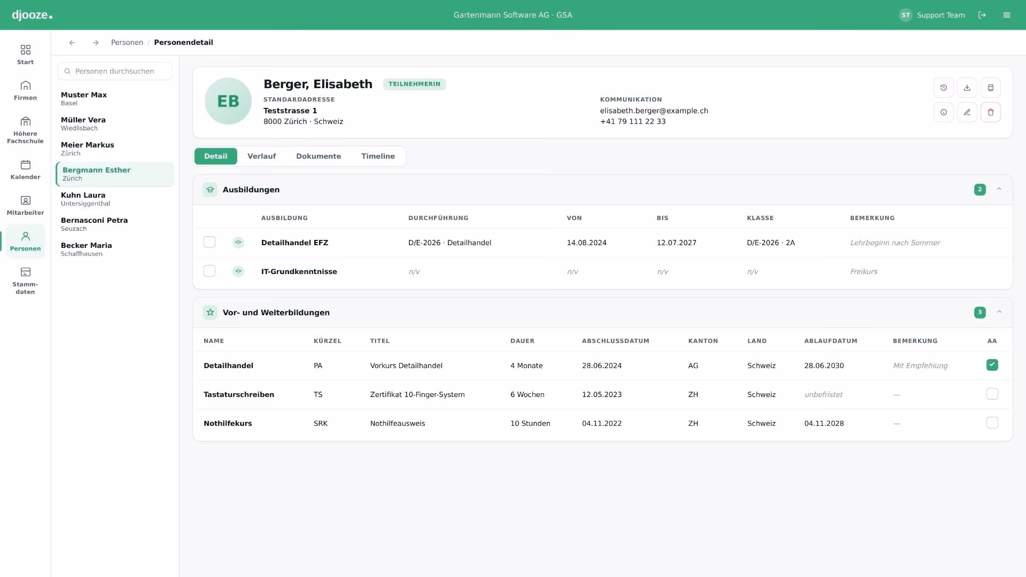
Task: Click the star icon of Vor- und Weiterbildungen
Action: [x=210, y=313]
